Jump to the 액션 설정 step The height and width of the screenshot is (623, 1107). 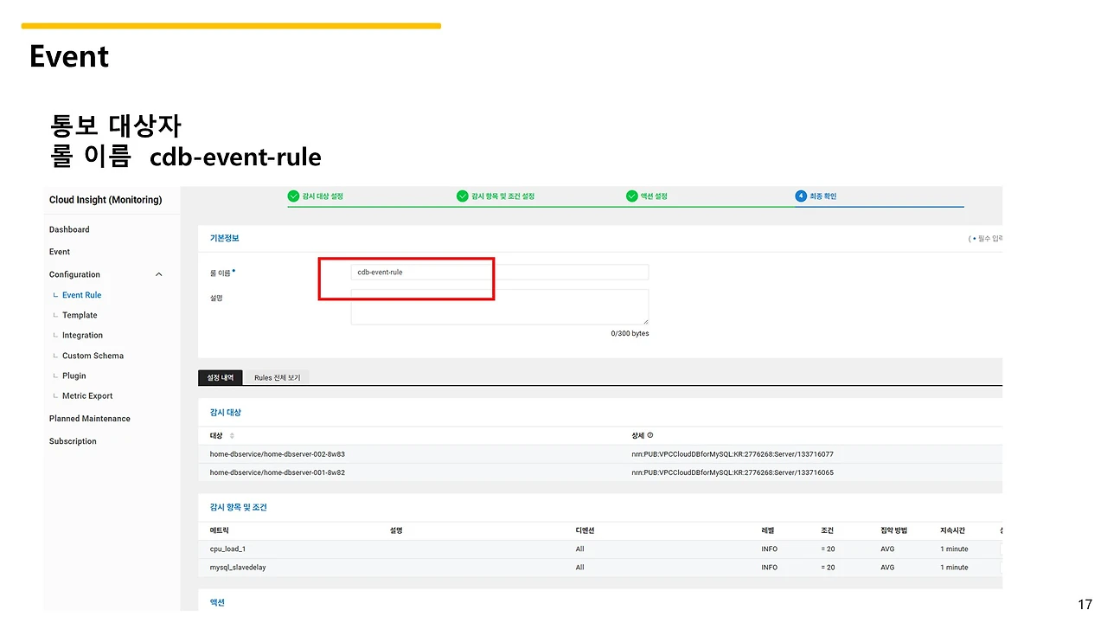655,196
